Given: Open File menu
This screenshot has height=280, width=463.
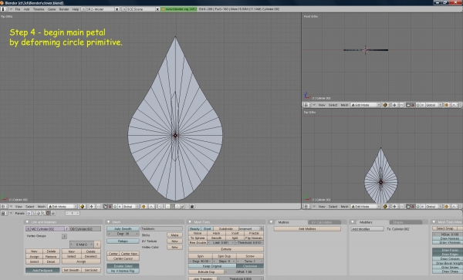Looking at the screenshot, I should click(18, 9).
